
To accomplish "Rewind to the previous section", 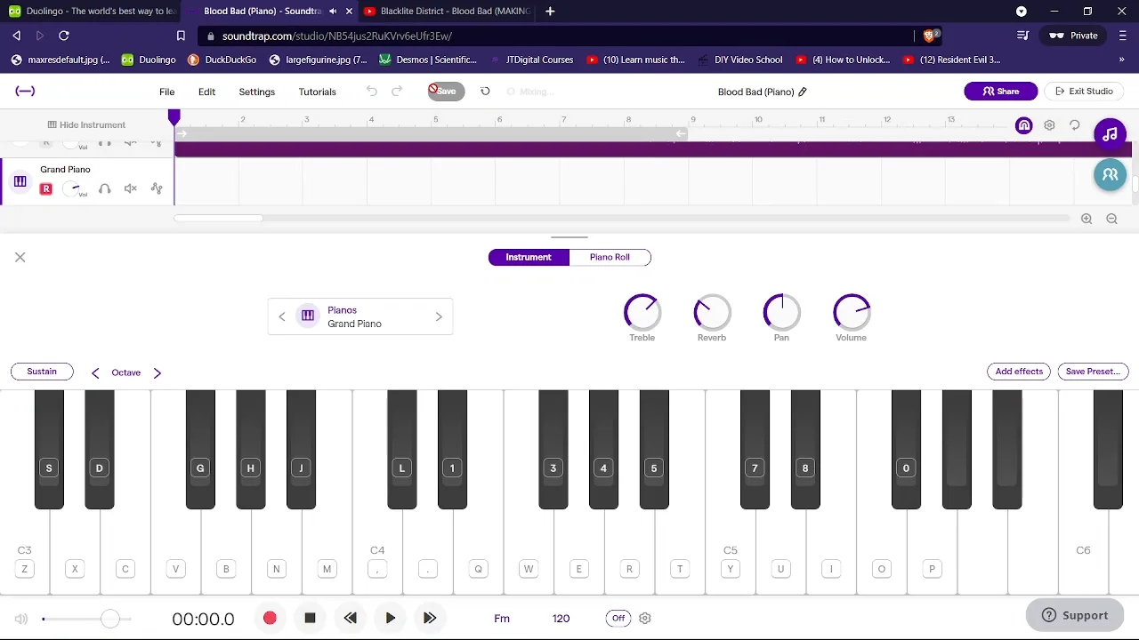I will point(351,618).
